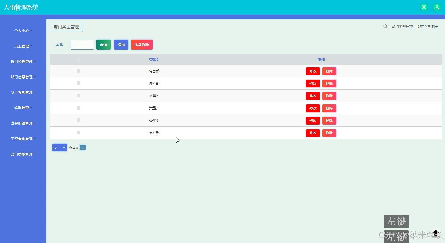Screen dimensions: 445x243
Task: Click 修改 in the 类型4 row
Action: 313,96
